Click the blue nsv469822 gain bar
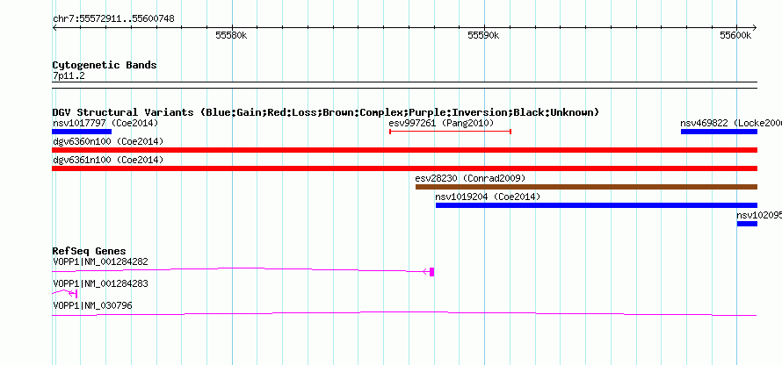Image resolution: width=782 pixels, height=365 pixels. [x=719, y=132]
